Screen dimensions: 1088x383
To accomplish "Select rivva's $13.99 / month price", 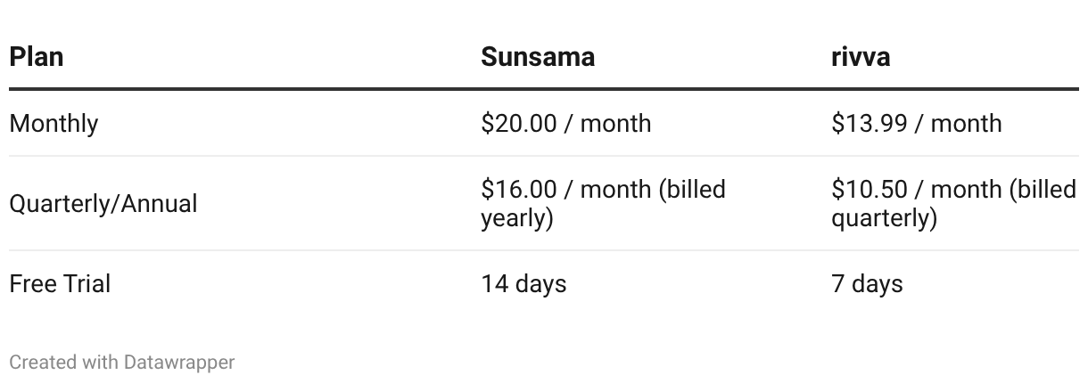I will tap(916, 123).
